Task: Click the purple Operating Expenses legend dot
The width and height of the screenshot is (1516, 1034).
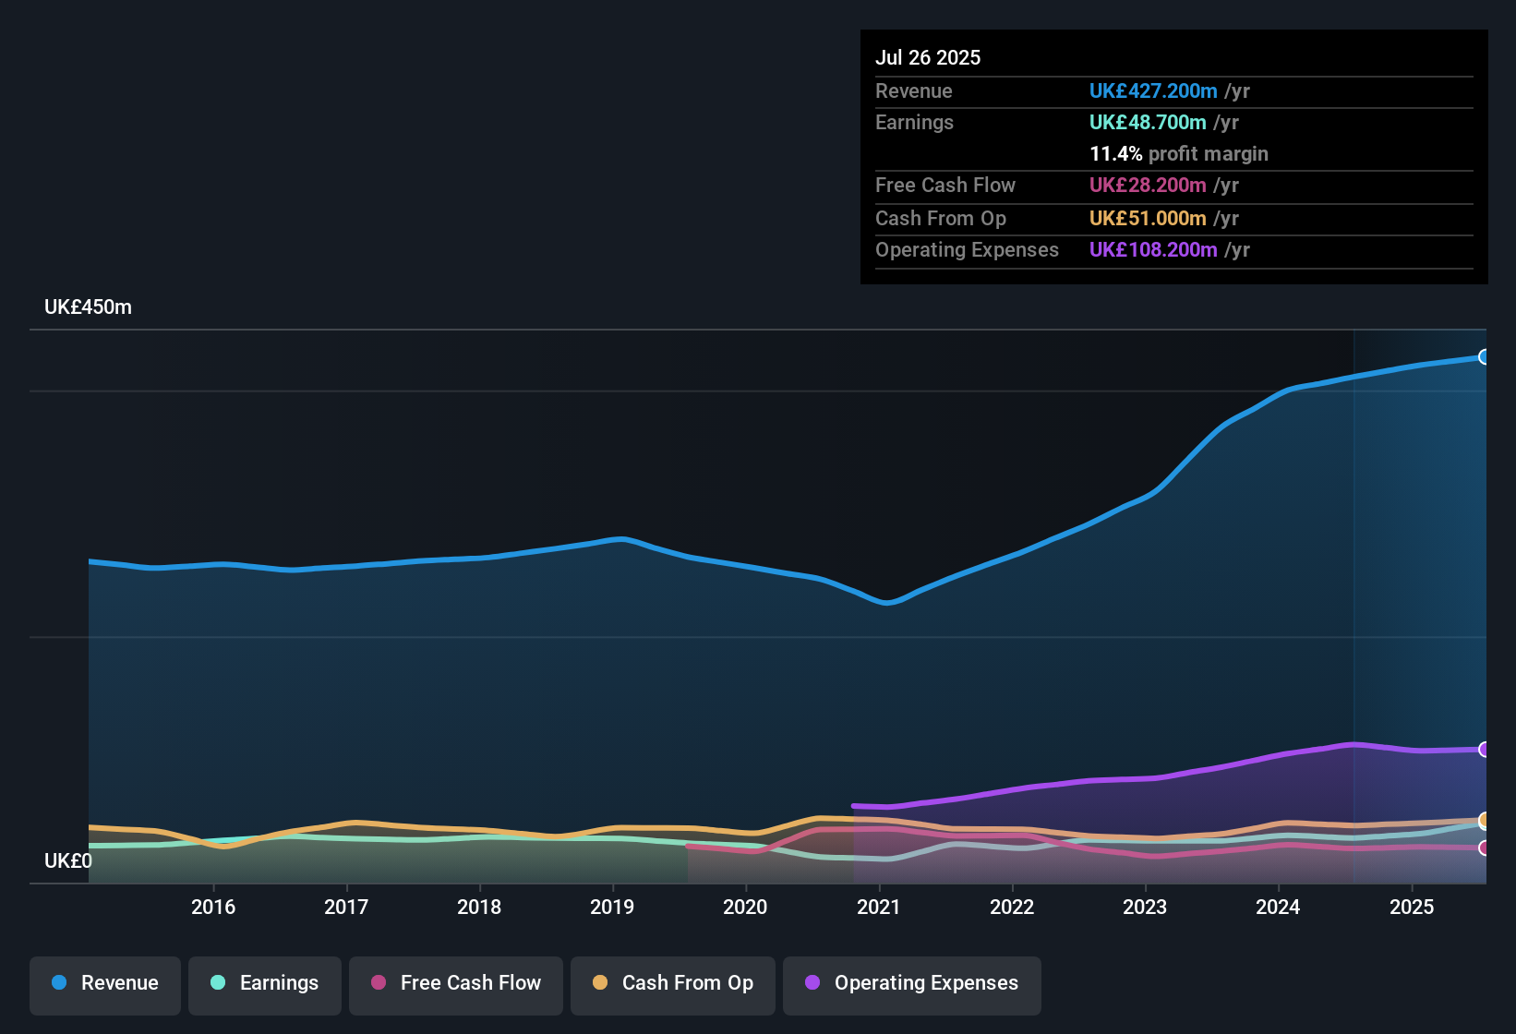Action: [x=812, y=984]
